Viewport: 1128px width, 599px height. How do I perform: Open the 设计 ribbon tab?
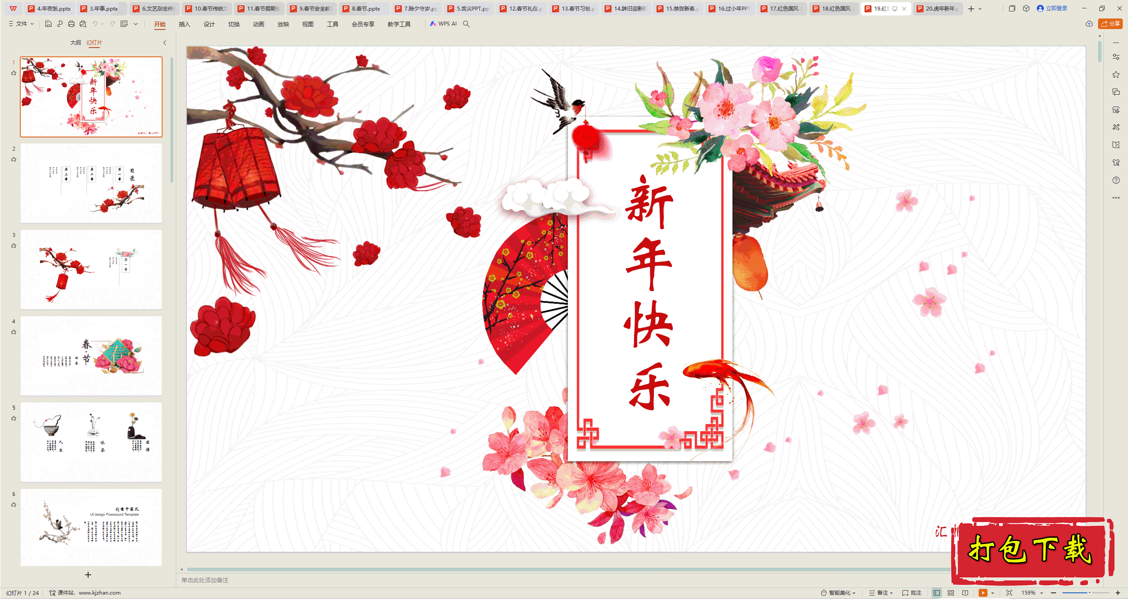[209, 24]
